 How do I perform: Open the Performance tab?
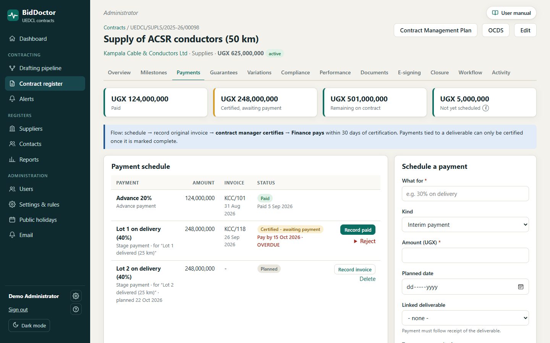pyautogui.click(x=335, y=72)
